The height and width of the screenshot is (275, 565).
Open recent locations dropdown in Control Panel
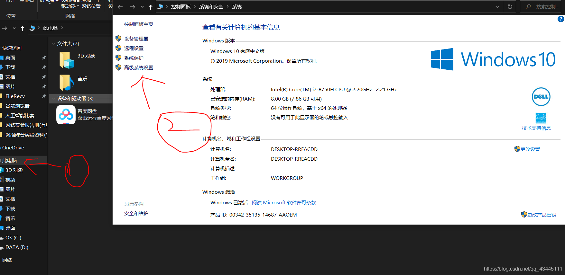(x=142, y=6)
